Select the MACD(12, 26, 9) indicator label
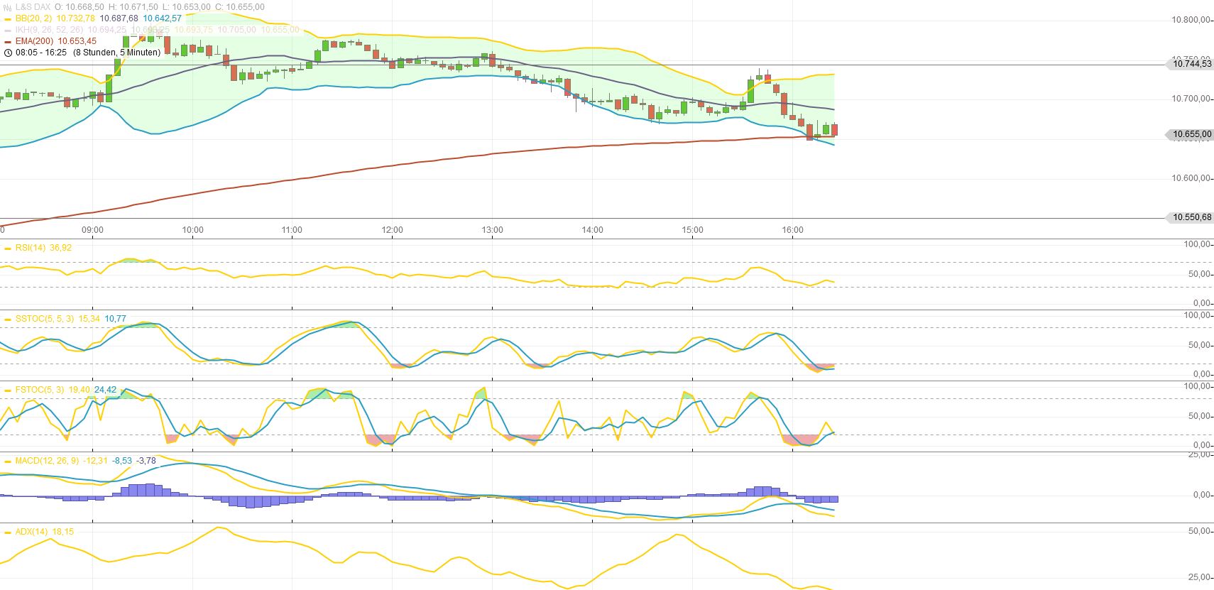Viewport: 1214px width, 590px height. pos(47,461)
